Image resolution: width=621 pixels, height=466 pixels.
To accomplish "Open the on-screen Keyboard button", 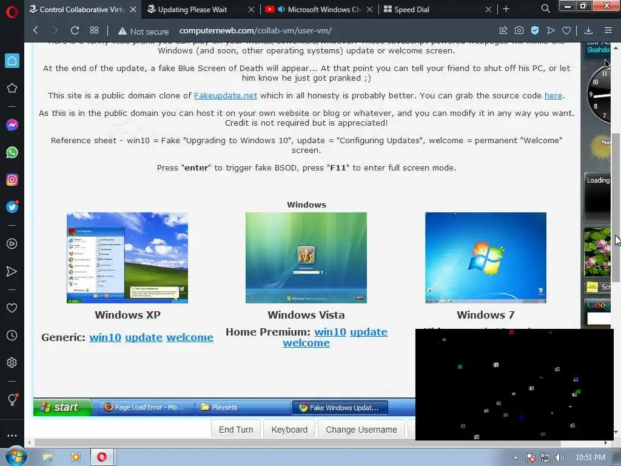I will (289, 430).
